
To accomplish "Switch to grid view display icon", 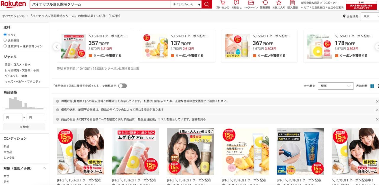I will [x=372, y=86].
